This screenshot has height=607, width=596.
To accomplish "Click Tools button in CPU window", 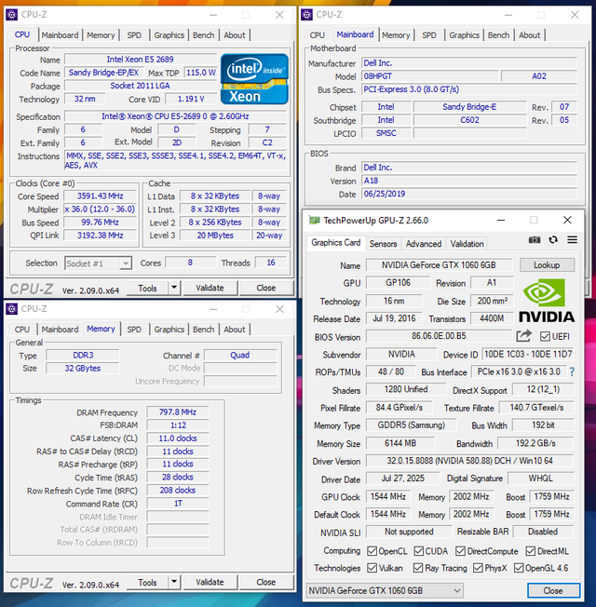I will pos(147,288).
